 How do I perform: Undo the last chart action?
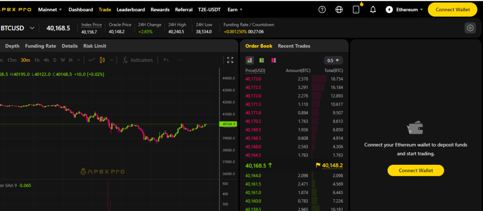[x=166, y=60]
